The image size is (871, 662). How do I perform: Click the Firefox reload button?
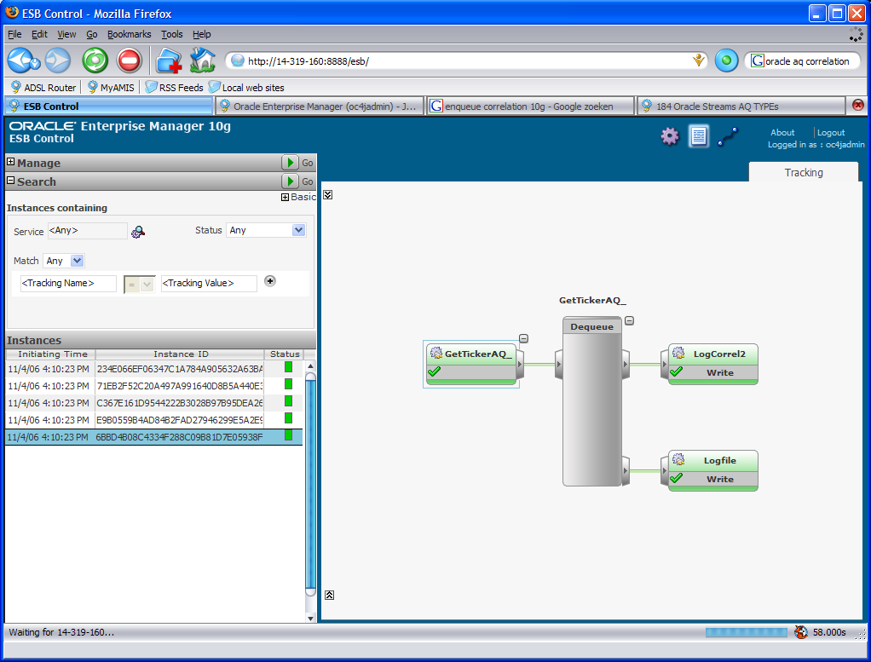pyautogui.click(x=95, y=60)
